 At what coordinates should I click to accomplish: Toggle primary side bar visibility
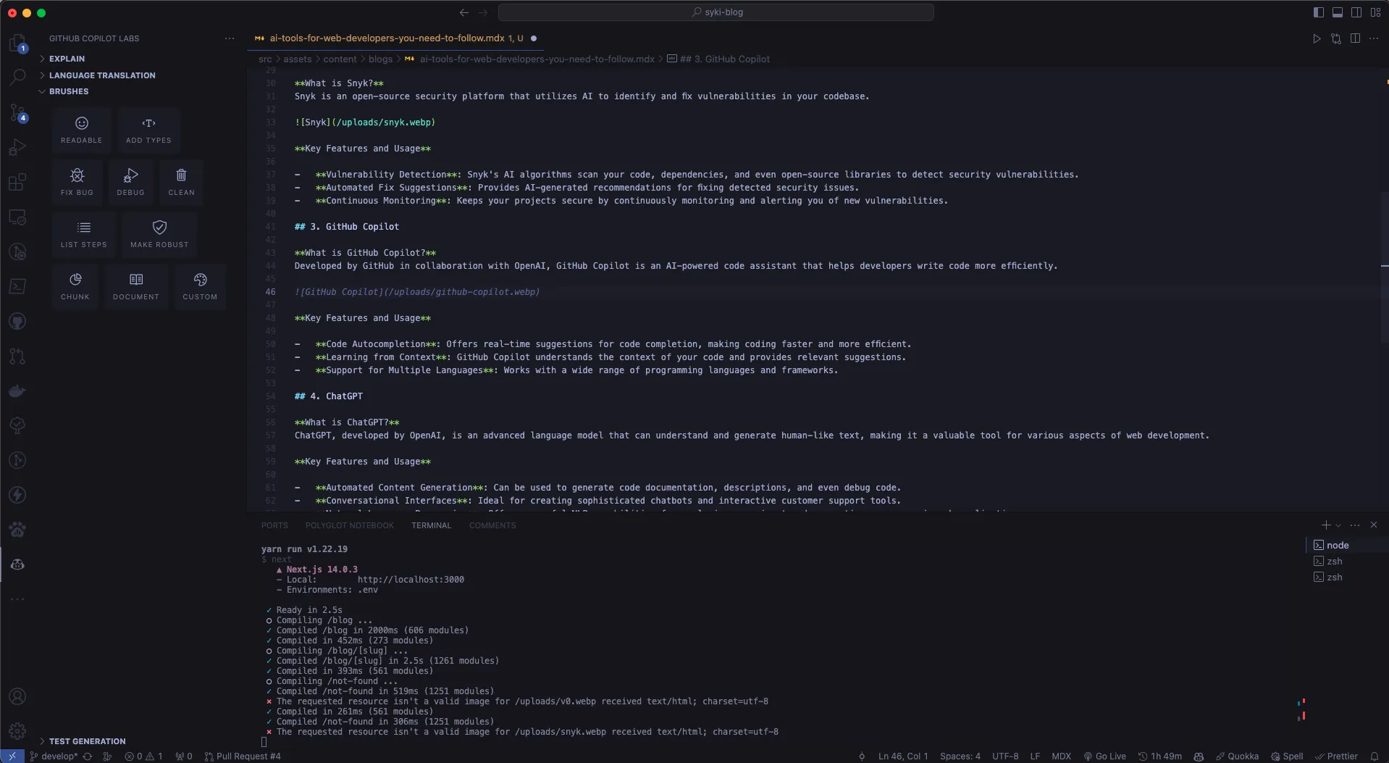click(x=1318, y=12)
